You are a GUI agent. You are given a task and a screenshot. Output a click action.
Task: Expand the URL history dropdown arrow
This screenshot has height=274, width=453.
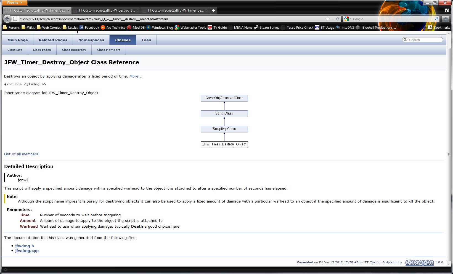(x=333, y=19)
